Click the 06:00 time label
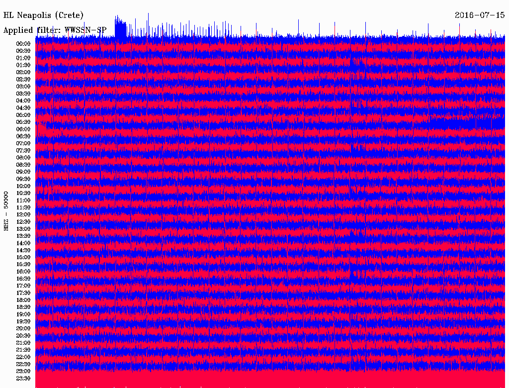 pyautogui.click(x=23, y=129)
